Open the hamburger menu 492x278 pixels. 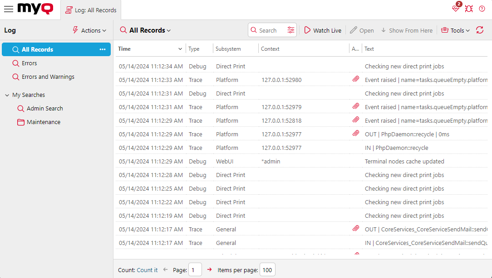[x=9, y=8]
